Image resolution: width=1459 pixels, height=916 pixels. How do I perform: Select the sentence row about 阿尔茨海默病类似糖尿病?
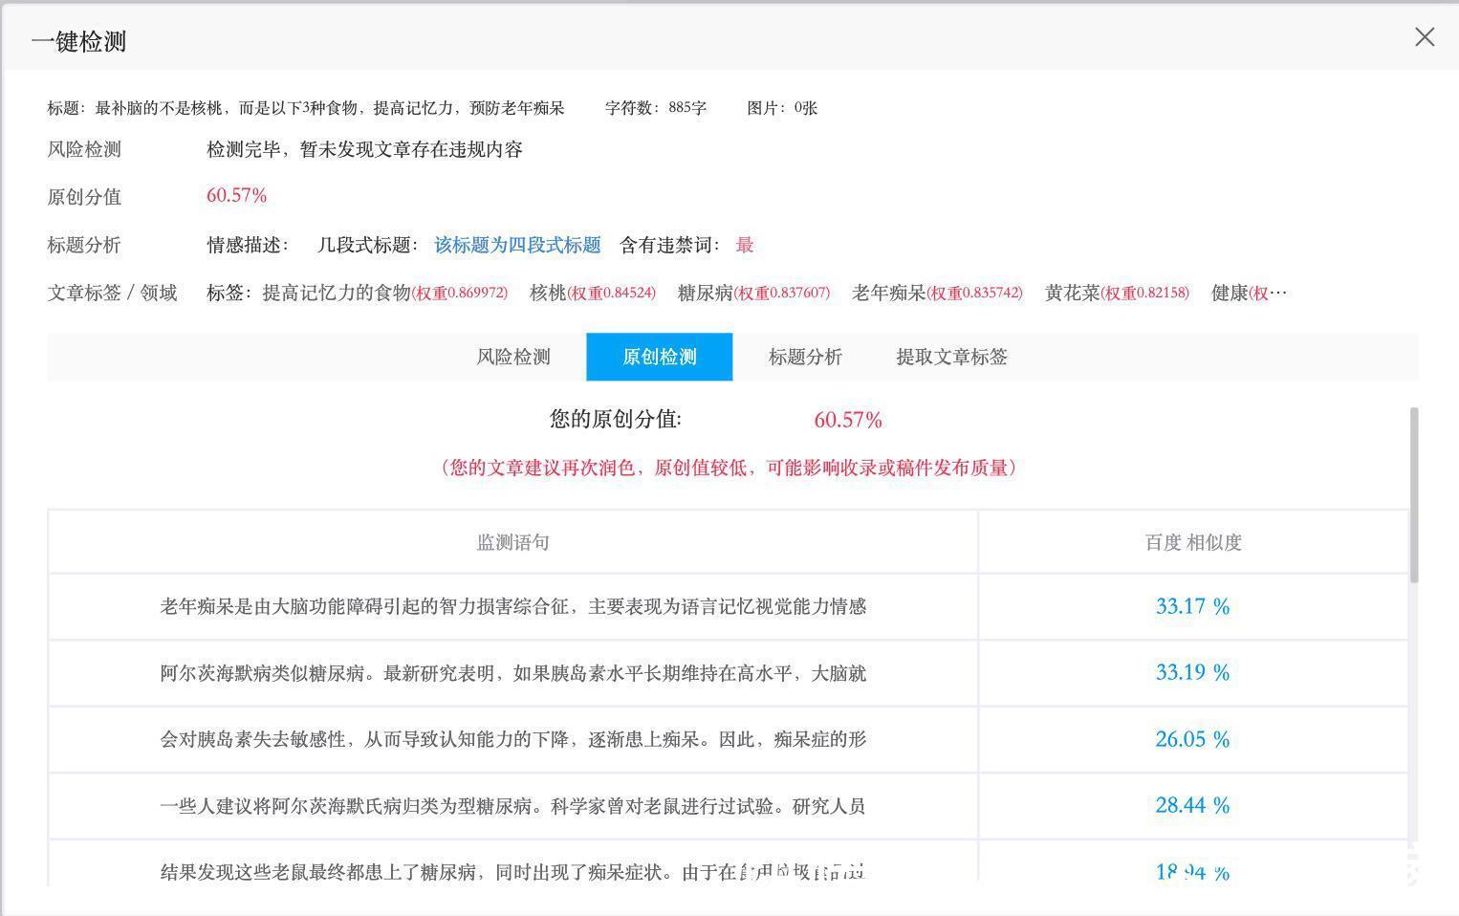512,673
